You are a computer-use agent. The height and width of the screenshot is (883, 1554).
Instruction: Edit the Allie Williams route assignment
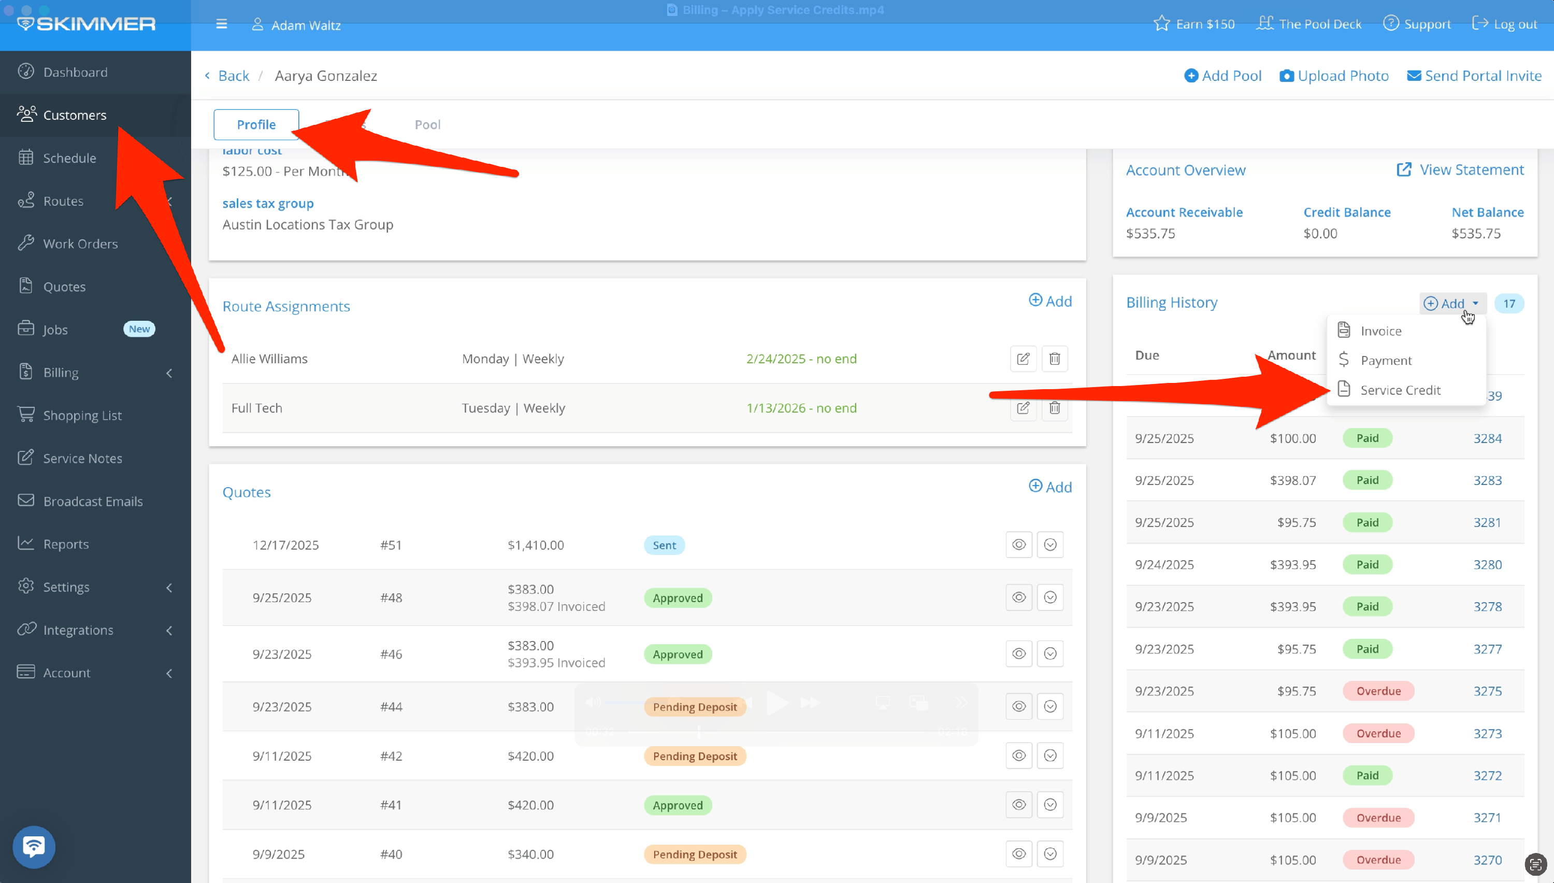pos(1023,359)
